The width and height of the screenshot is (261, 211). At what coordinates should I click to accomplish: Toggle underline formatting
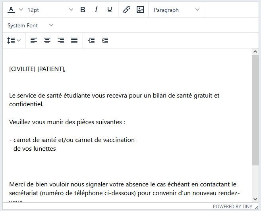[109, 10]
